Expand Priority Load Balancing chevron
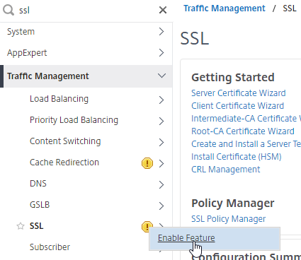 161,121
